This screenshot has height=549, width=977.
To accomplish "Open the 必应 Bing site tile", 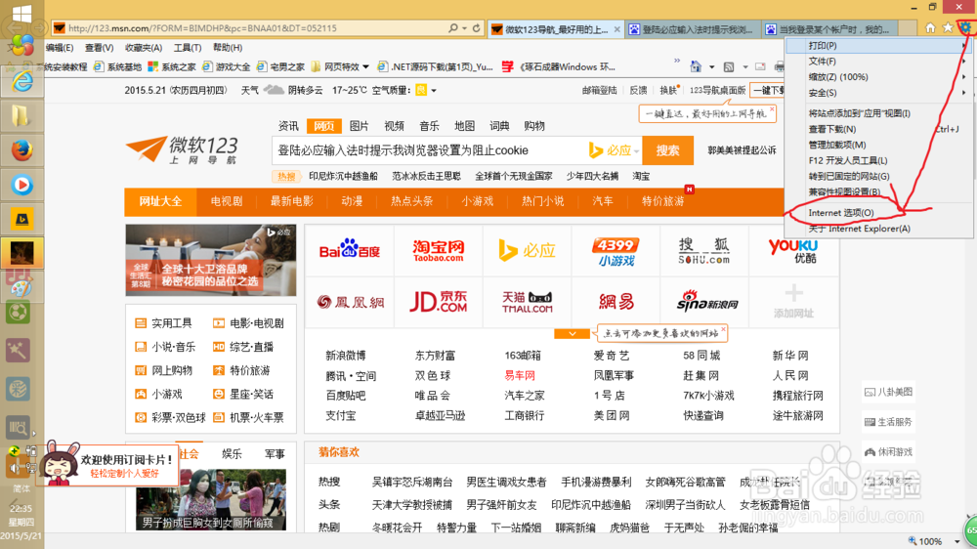I will [528, 250].
